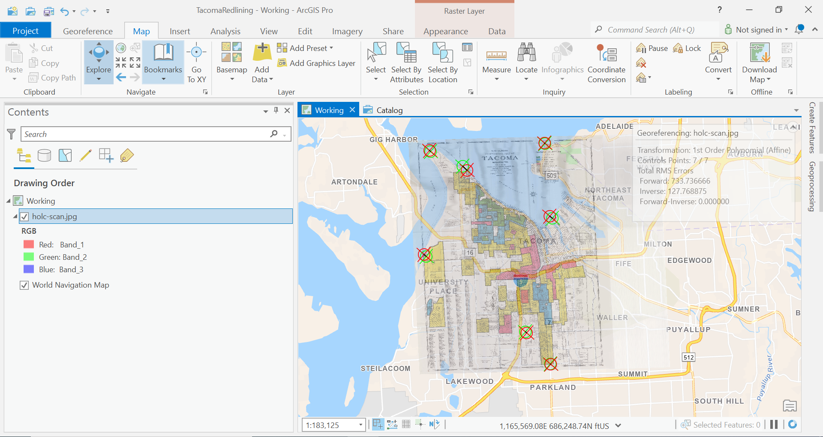Toggle the grid in the status bar
Screen dimensions: 823x437
406,424
